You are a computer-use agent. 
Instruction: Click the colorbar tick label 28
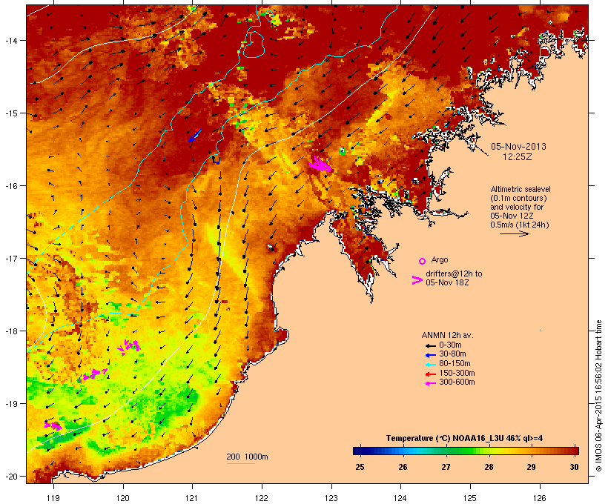(x=489, y=467)
